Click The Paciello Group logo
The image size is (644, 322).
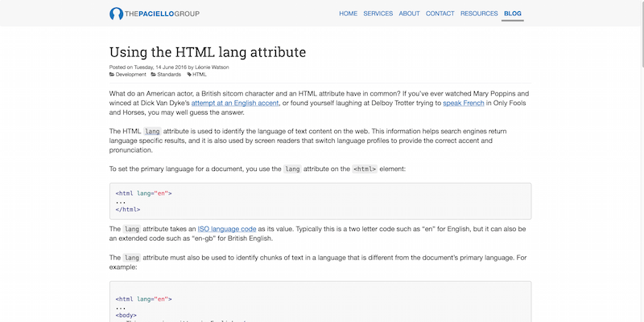click(155, 14)
